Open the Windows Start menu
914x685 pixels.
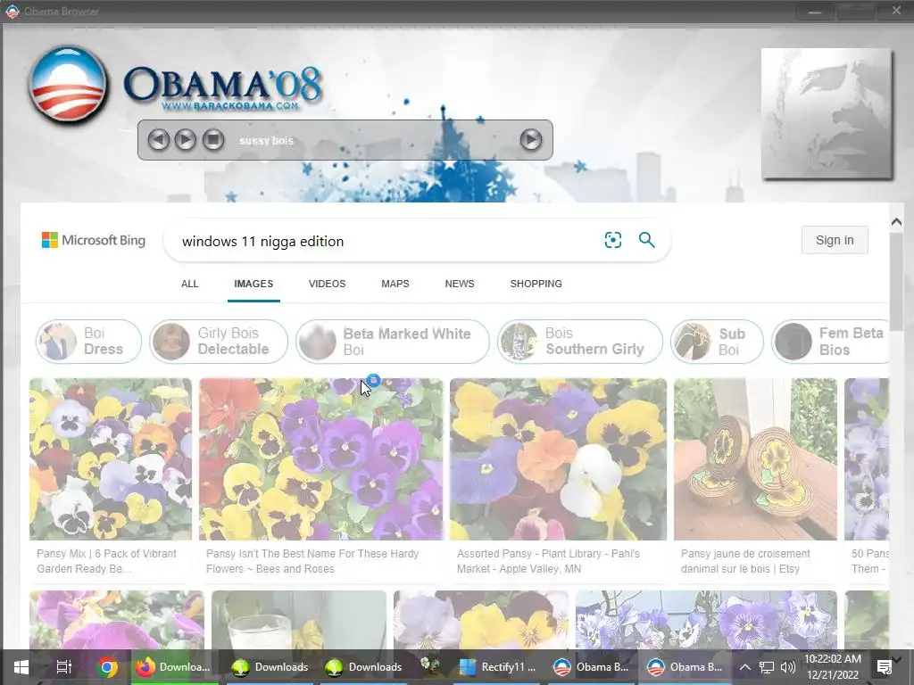(x=21, y=667)
